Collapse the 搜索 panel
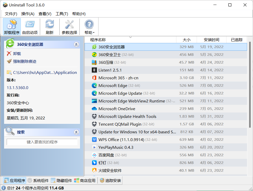253x191 pixels. [76, 132]
